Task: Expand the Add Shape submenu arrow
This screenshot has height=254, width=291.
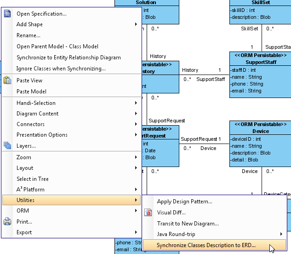Action: [x=136, y=24]
